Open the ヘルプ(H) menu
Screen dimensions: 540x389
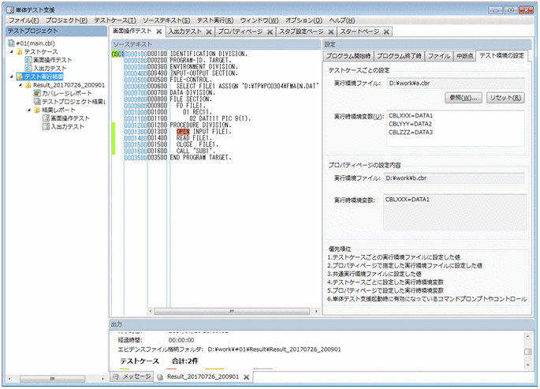[341, 21]
